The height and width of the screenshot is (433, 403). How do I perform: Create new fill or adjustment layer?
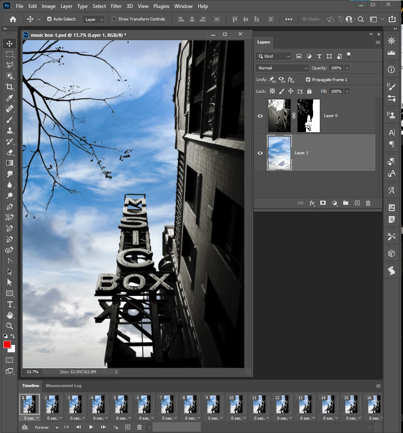334,203
